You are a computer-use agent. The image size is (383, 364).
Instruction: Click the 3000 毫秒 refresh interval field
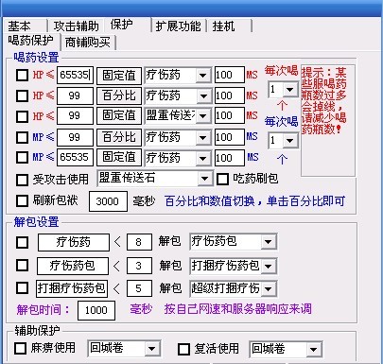[x=108, y=201]
